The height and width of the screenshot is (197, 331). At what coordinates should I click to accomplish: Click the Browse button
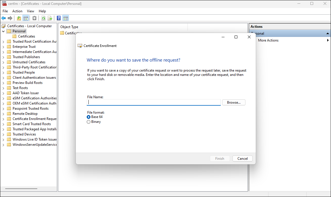pos(234,102)
